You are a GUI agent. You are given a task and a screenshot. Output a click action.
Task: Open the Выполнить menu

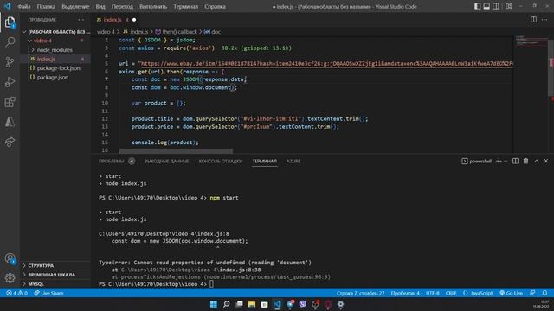[153, 6]
